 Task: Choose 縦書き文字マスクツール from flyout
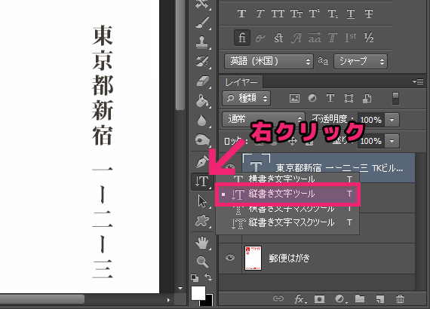tap(287, 222)
